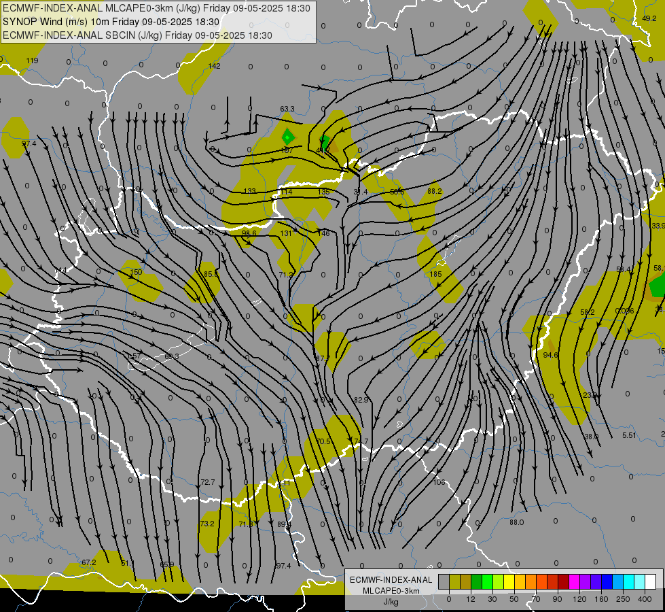Select the bright green legend swatch
Image resolution: width=665 pixels, height=612 pixels.
coord(487,581)
